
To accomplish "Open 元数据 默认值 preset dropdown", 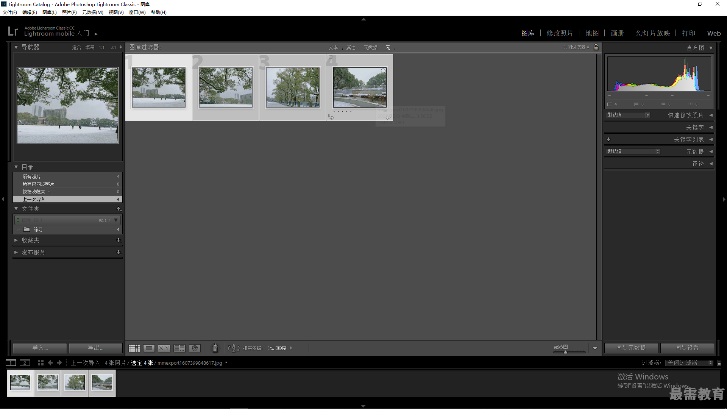I will pos(633,151).
